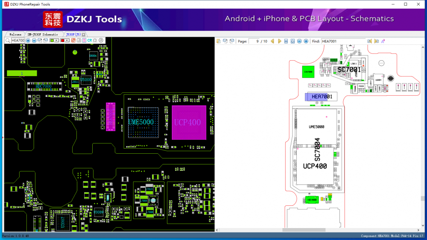427x240 pixels.
Task: Click the first rotate page icon in schematic toolbar
Action: 225,41
